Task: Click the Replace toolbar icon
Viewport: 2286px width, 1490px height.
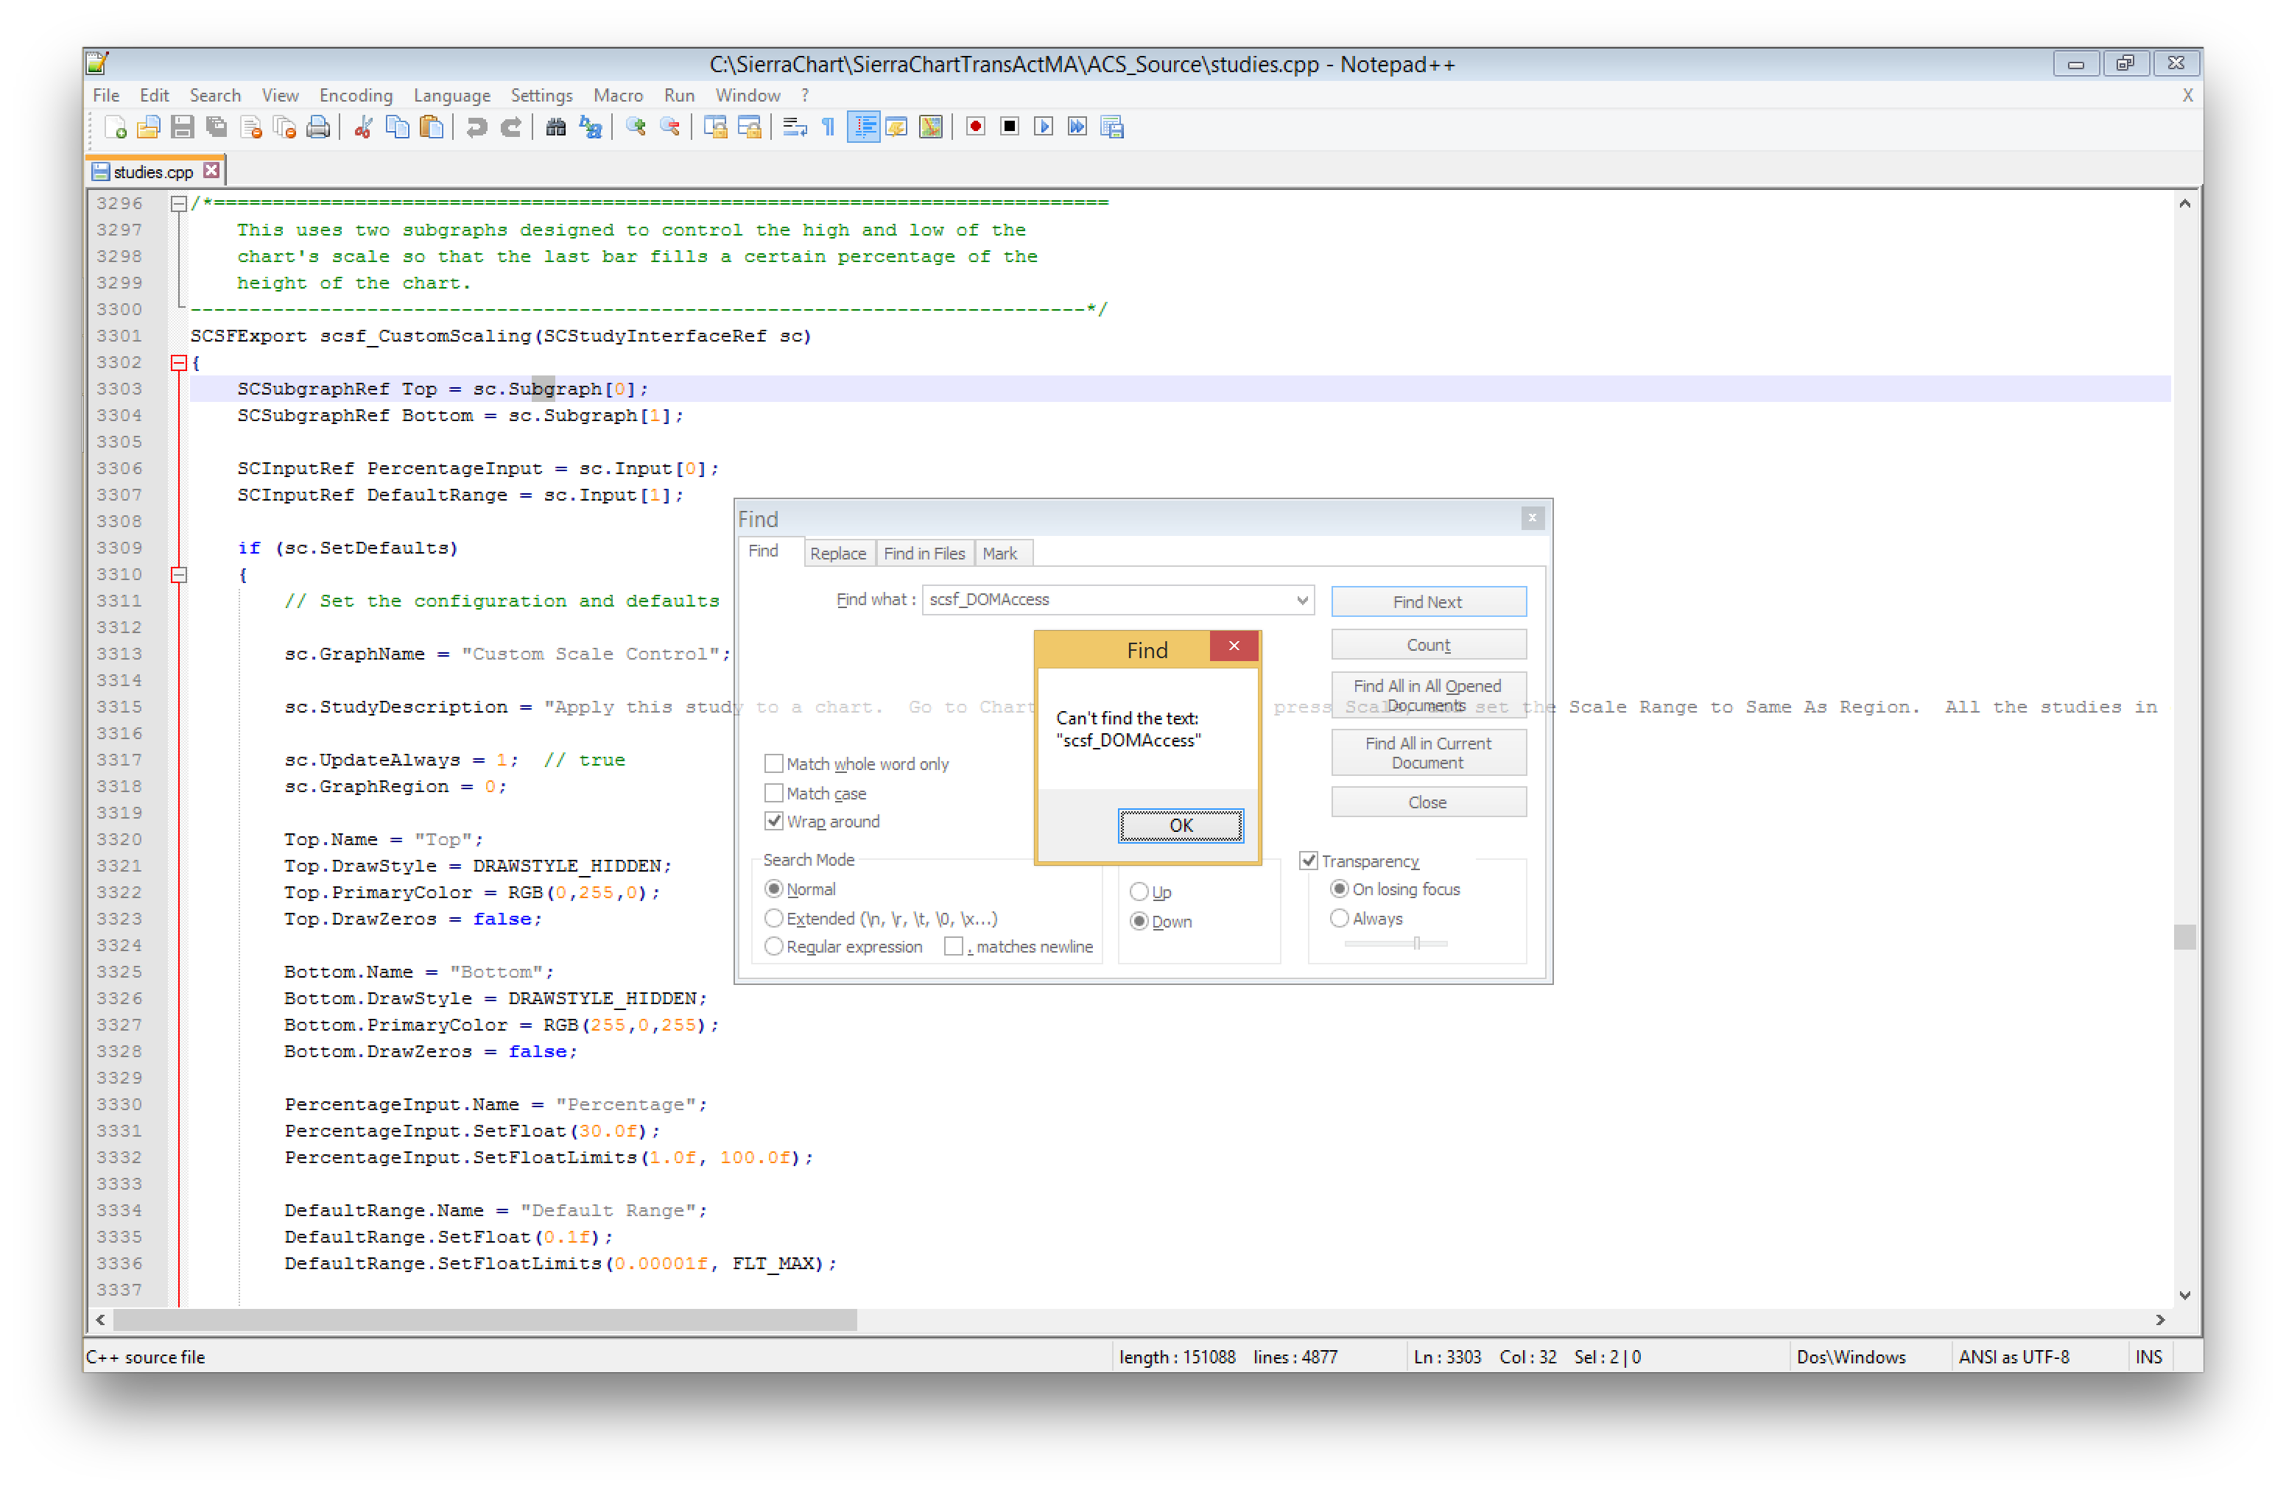Action: (x=591, y=127)
